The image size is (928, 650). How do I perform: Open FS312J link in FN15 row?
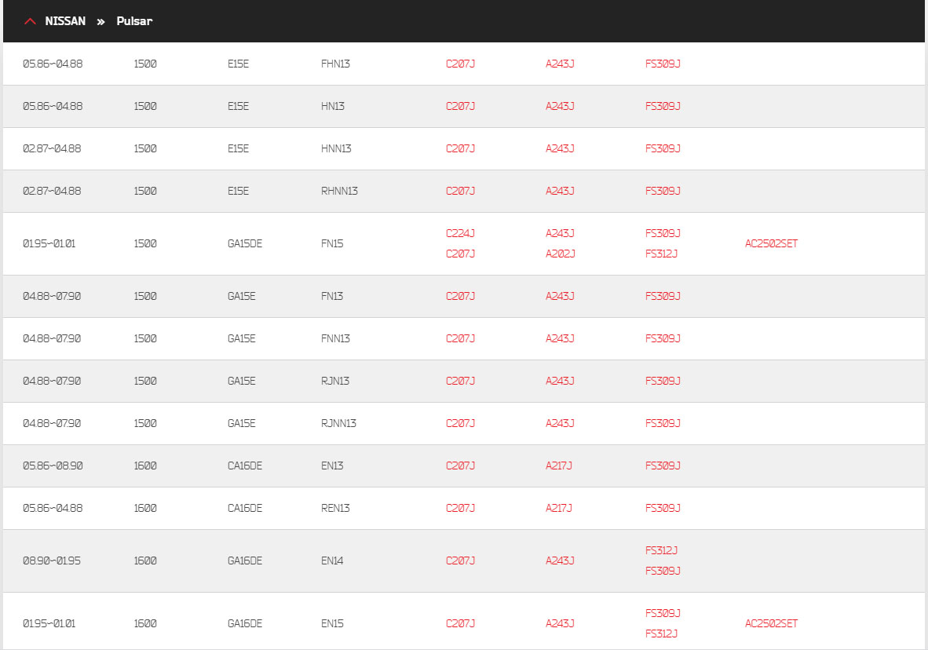click(662, 254)
